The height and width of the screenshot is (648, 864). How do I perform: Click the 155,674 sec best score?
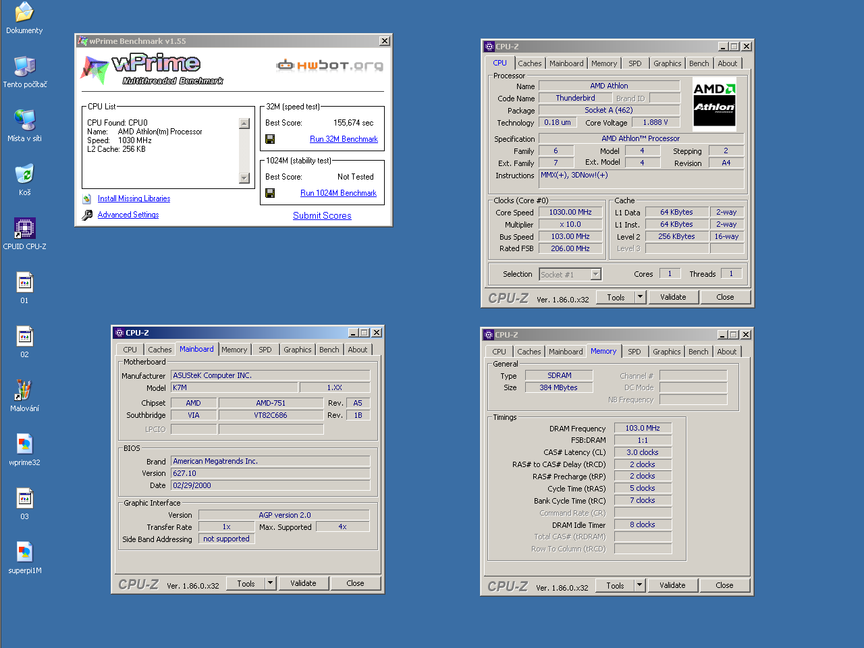(354, 123)
